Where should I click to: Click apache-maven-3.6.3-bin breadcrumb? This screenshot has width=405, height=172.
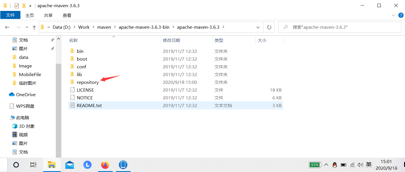(144, 27)
